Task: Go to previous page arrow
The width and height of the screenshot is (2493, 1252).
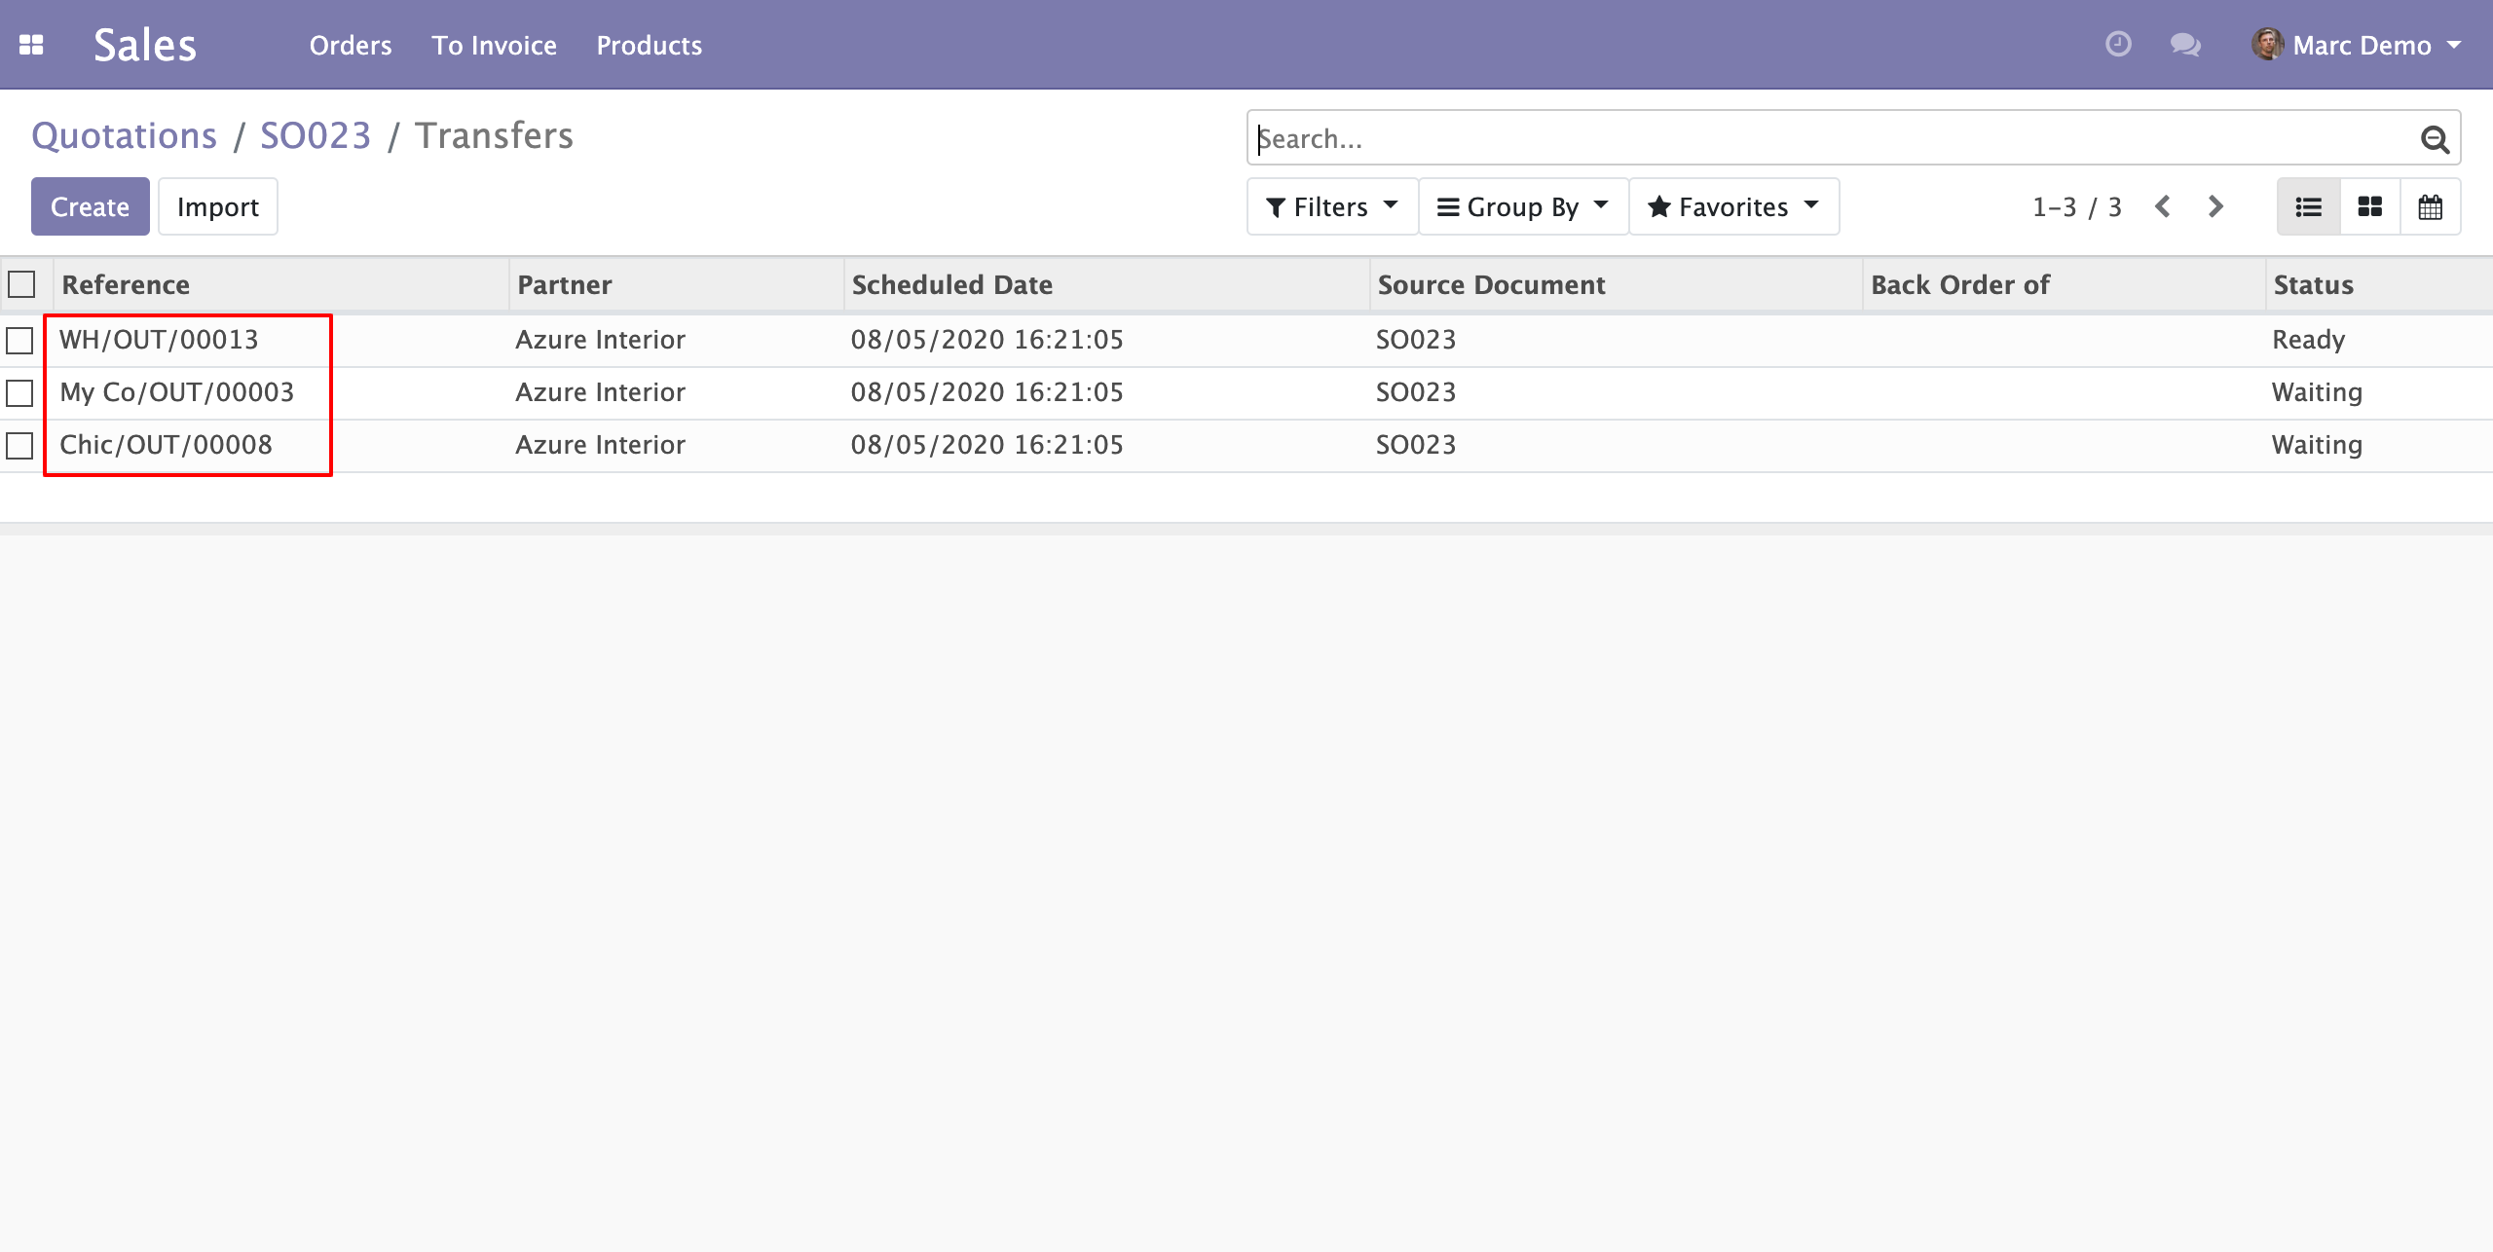Action: click(x=2163, y=206)
